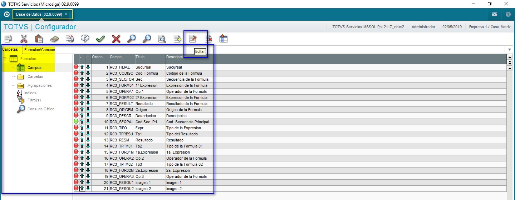Open the calculator tool icon

[x=54, y=39]
